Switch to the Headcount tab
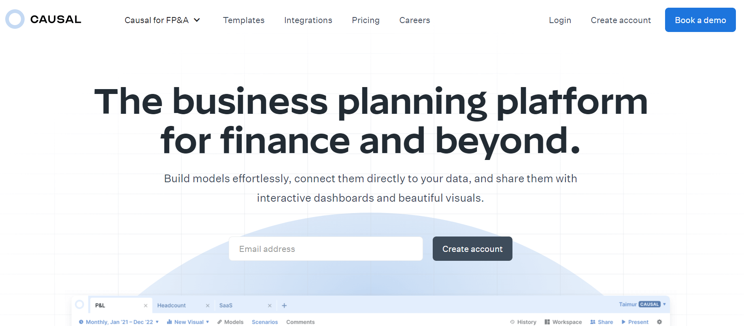Image resolution: width=744 pixels, height=326 pixels. (171, 305)
